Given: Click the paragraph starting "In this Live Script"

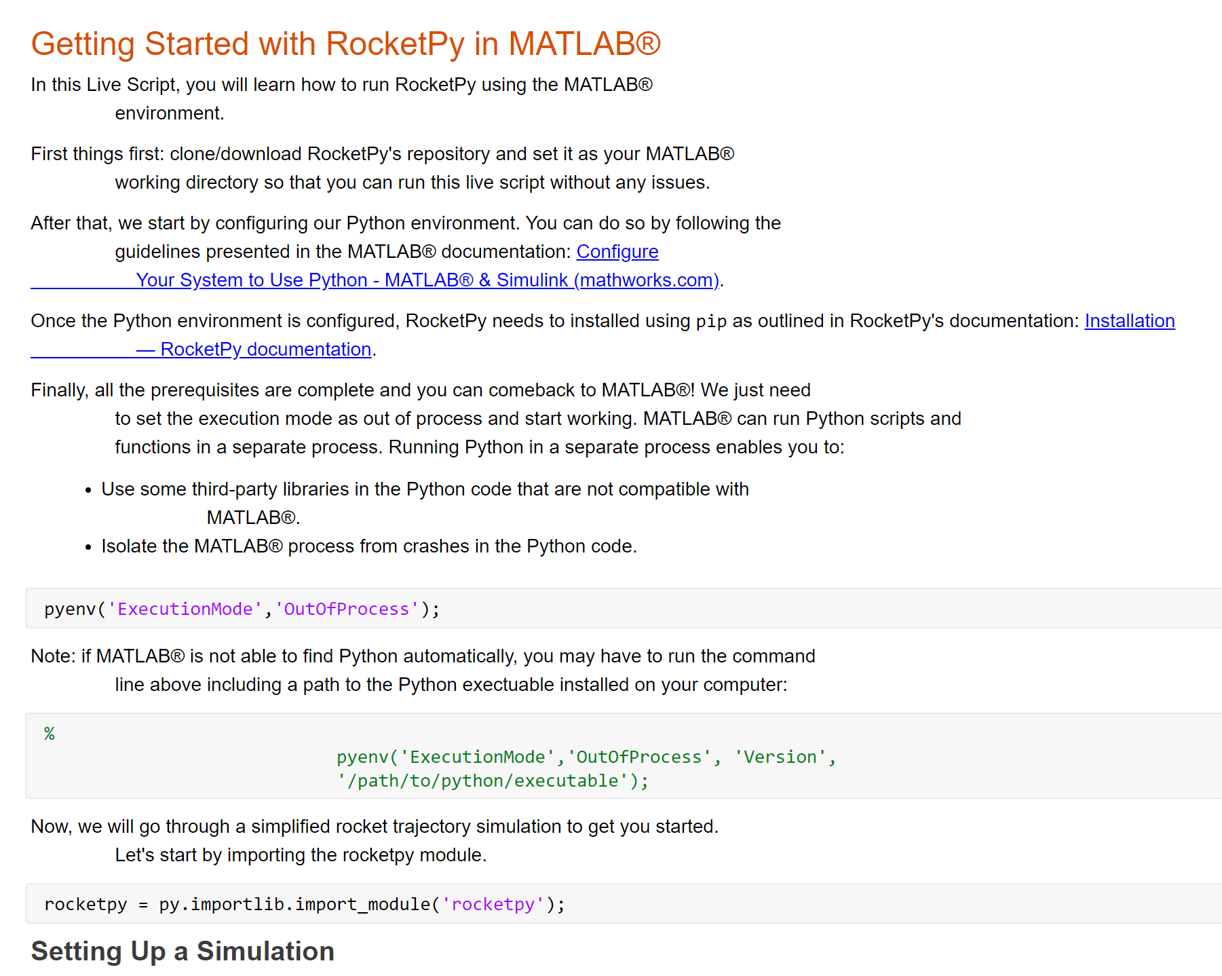Looking at the screenshot, I should [x=341, y=98].
